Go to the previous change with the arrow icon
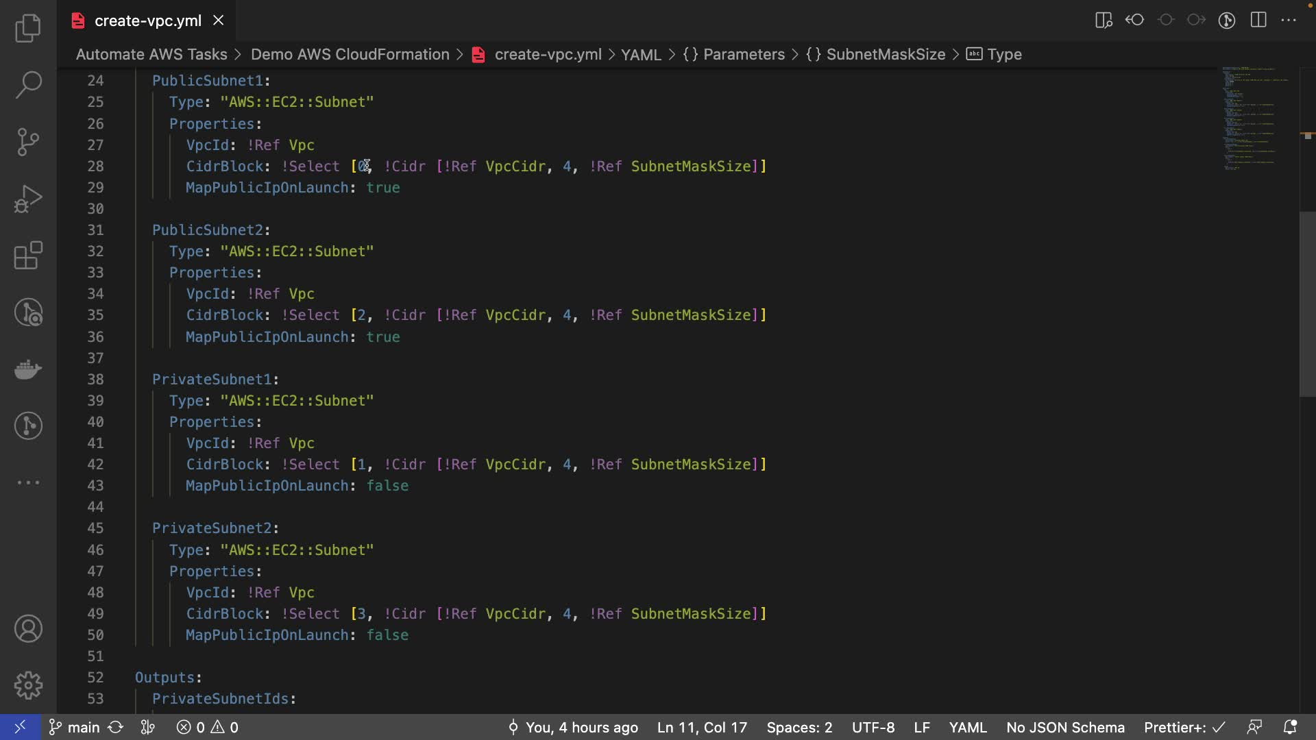1316x740 pixels. [1134, 21]
